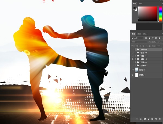Click the rainbow hue slider strip
Screen dimensions: 163x124
click(x=161, y=14)
